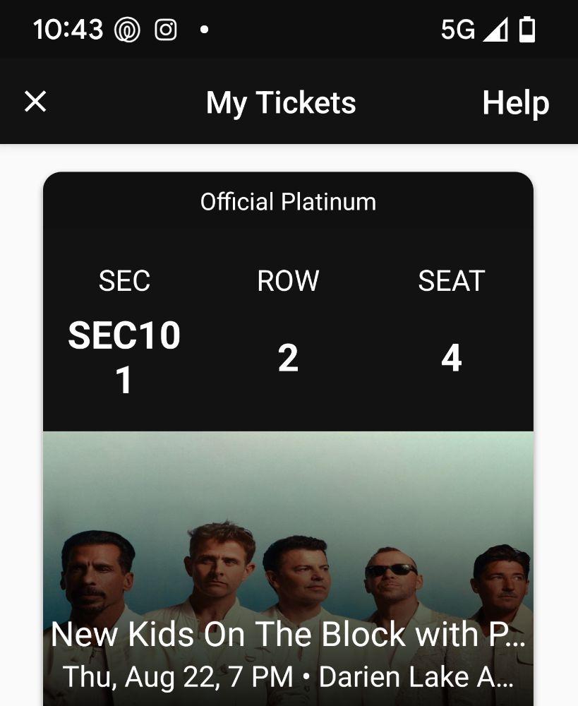Tap the Thu, Aug 22 date and venue line

(288, 677)
